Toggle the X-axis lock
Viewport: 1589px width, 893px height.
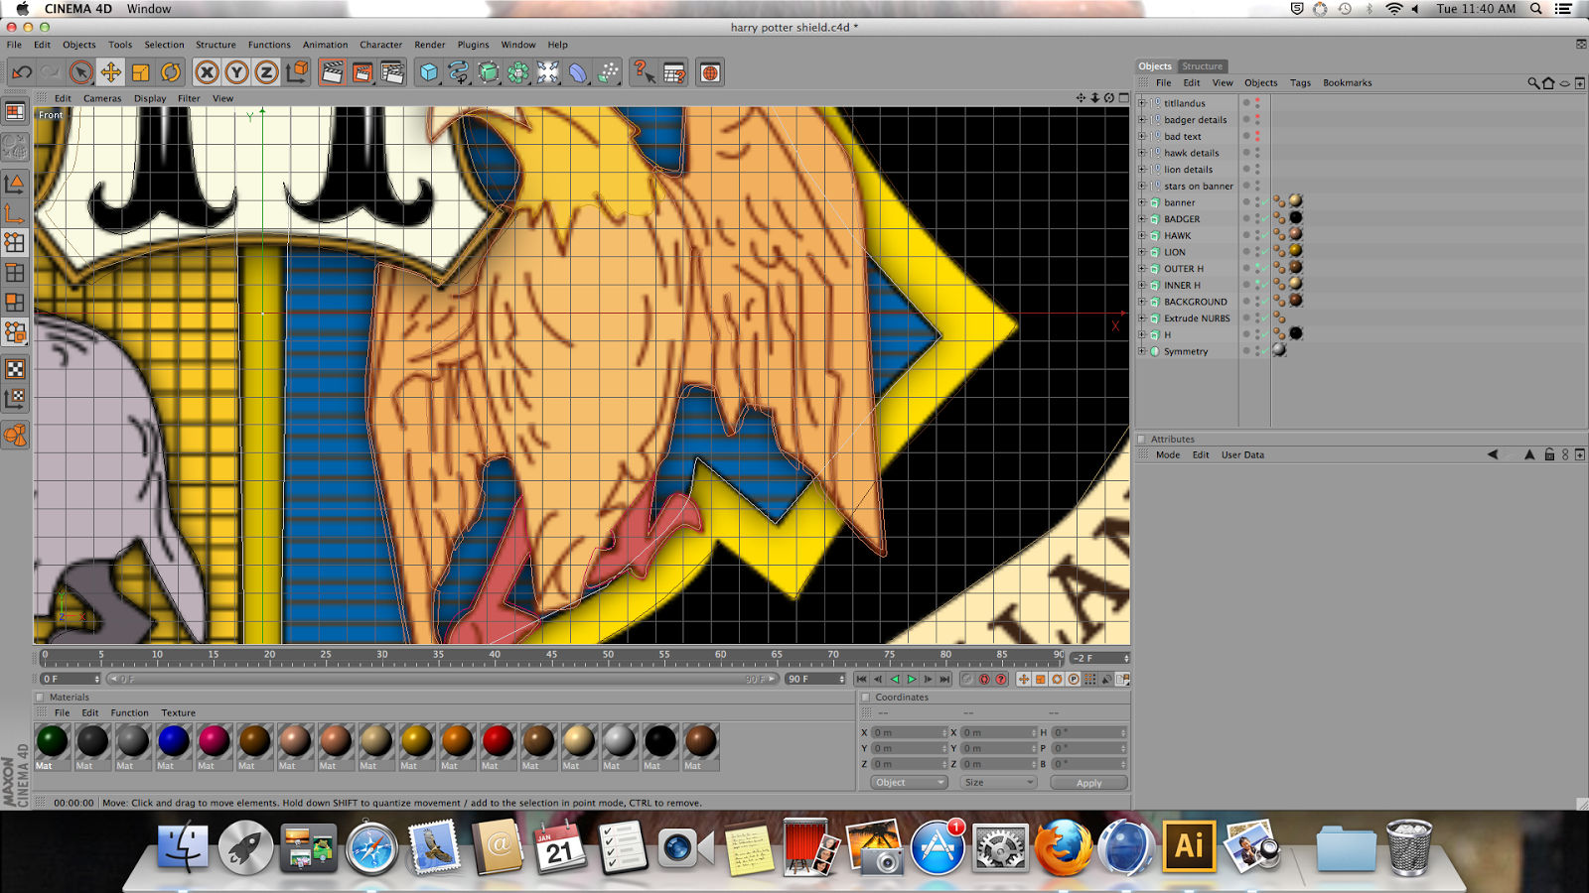coord(207,72)
